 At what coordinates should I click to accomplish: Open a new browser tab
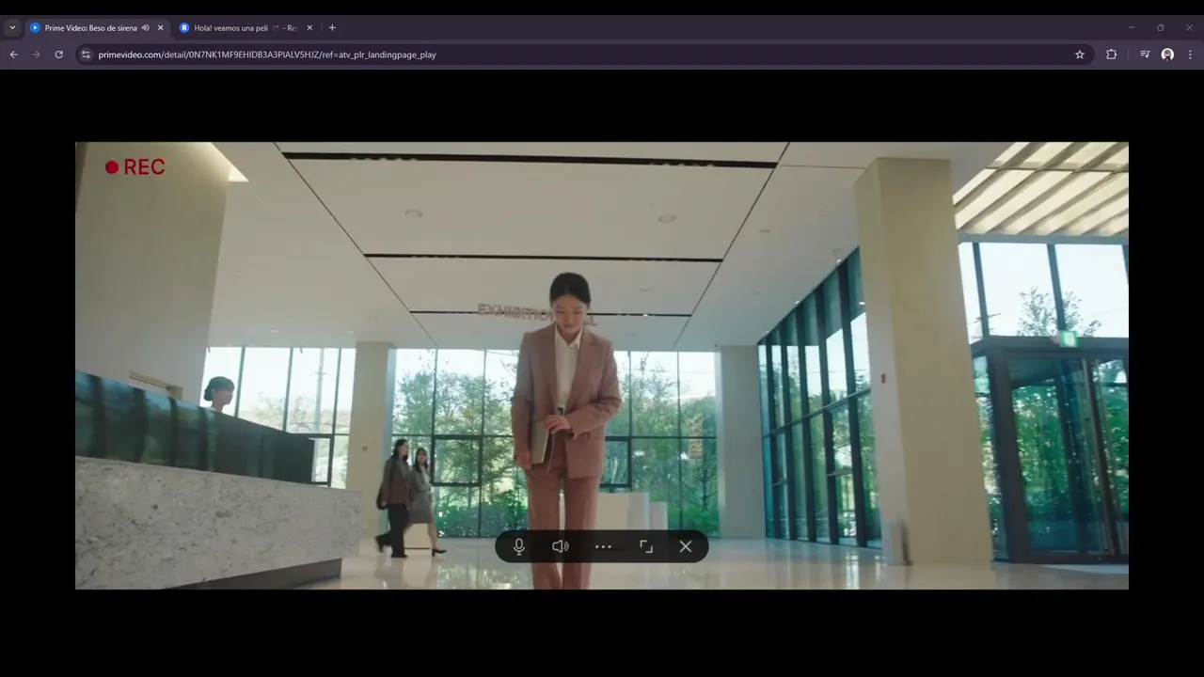[332, 28]
